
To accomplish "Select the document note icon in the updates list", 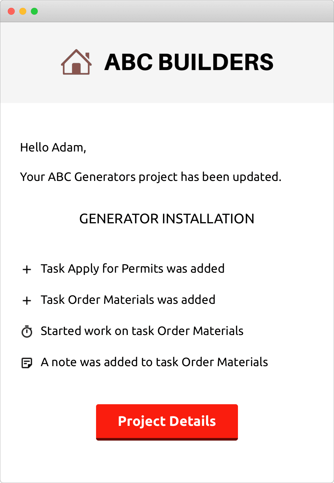I will coord(27,362).
